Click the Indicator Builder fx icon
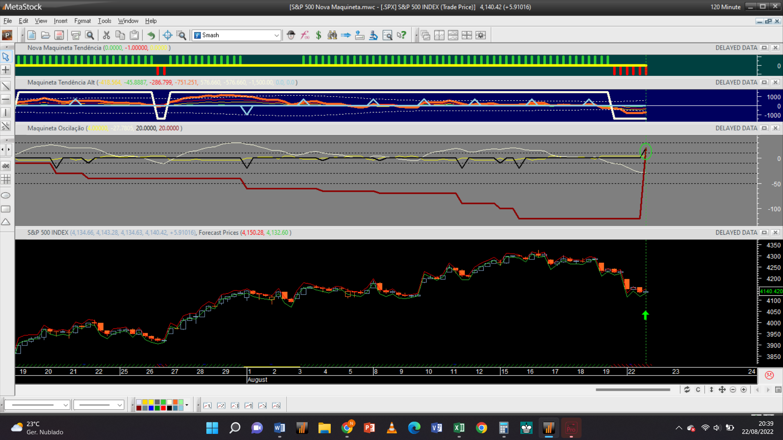This screenshot has height=440, width=783. point(305,35)
